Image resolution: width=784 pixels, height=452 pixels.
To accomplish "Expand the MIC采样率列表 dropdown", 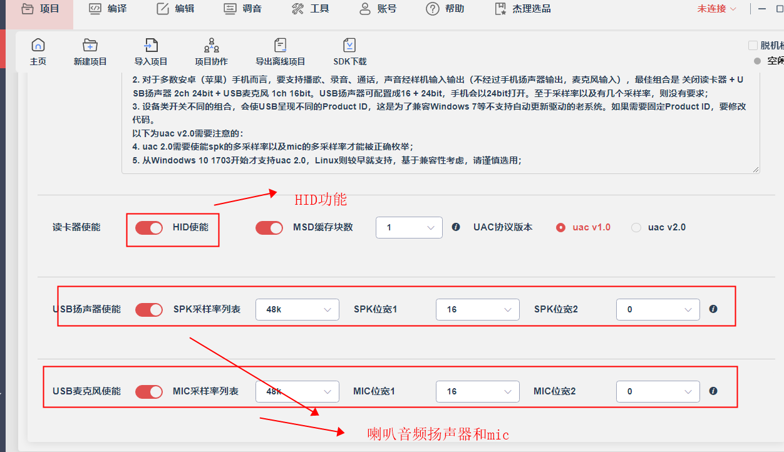I will pyautogui.click(x=297, y=391).
